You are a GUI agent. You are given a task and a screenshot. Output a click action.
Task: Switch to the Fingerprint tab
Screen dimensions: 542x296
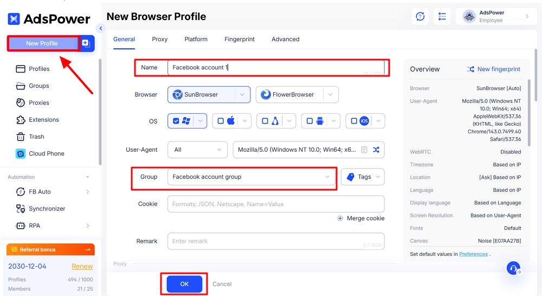(x=240, y=39)
